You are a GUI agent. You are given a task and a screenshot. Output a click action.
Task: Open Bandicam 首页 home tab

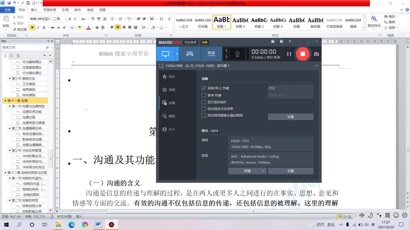(169, 77)
